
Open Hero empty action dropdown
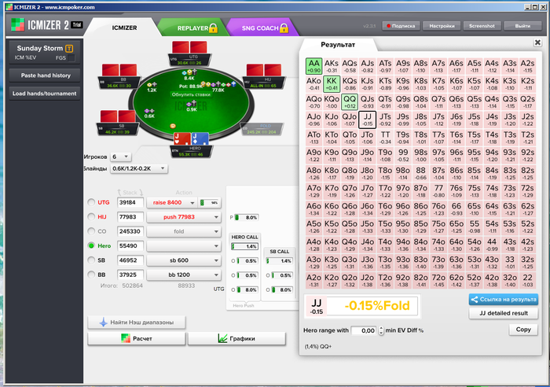point(183,246)
